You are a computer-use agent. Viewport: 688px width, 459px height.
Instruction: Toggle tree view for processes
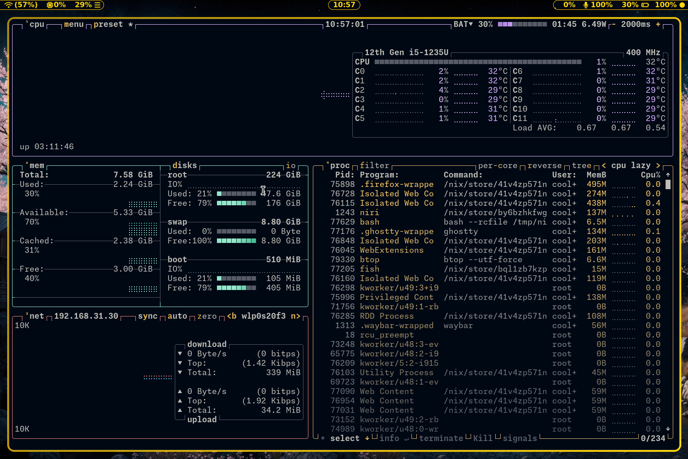(x=581, y=165)
